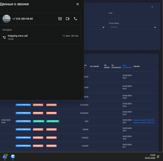Sort by ЮР. ІНВОЙС column header
The height and width of the screenshot is (161, 163).
[107, 66]
